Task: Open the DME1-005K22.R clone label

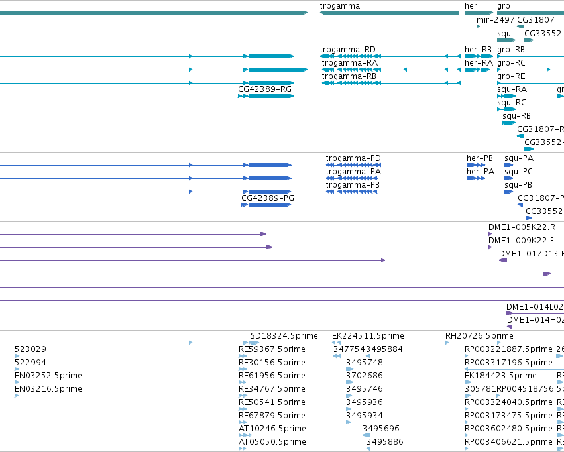Action: pyautogui.click(x=522, y=227)
